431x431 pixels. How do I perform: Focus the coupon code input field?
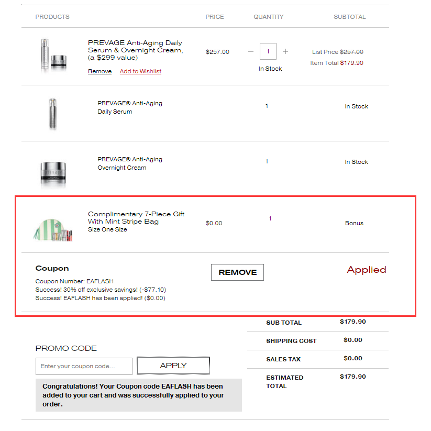point(84,366)
